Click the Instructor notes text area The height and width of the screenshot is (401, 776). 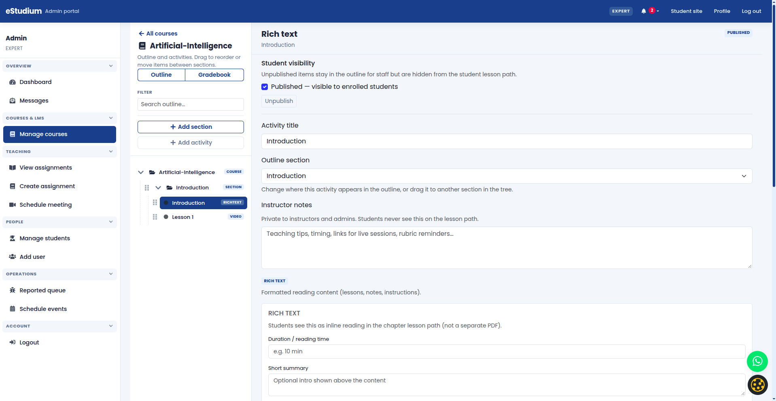click(x=507, y=248)
